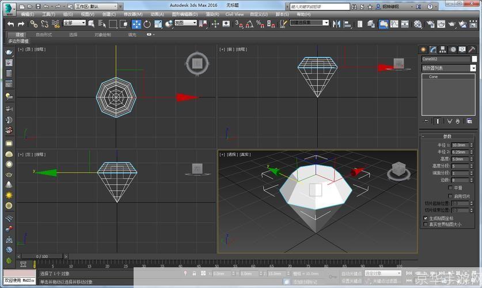Open the 渲染(R) menu
Image resolution: width=482 pixels, height=288 pixels.
click(212, 14)
